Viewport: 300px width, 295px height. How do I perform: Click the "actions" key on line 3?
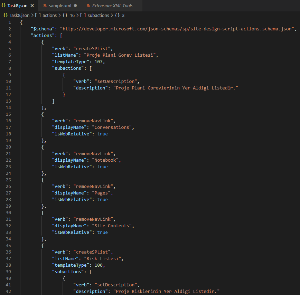click(43, 36)
